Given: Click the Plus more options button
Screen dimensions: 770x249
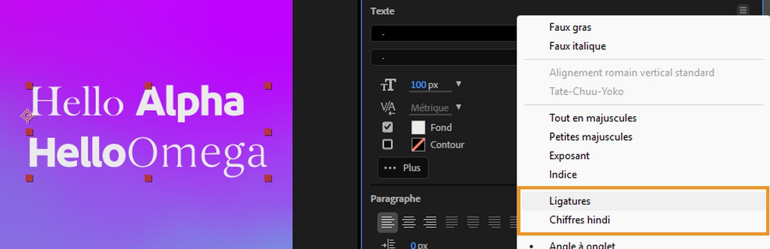Looking at the screenshot, I should tap(402, 167).
